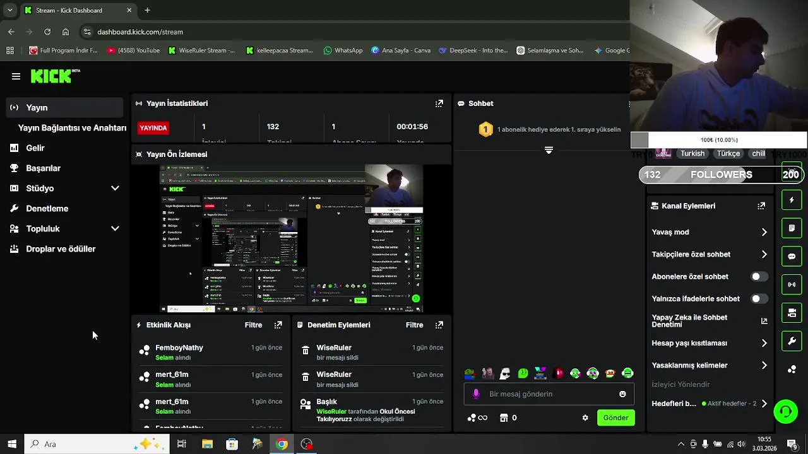
Task: Open chat settings gear icon
Action: [585, 417]
